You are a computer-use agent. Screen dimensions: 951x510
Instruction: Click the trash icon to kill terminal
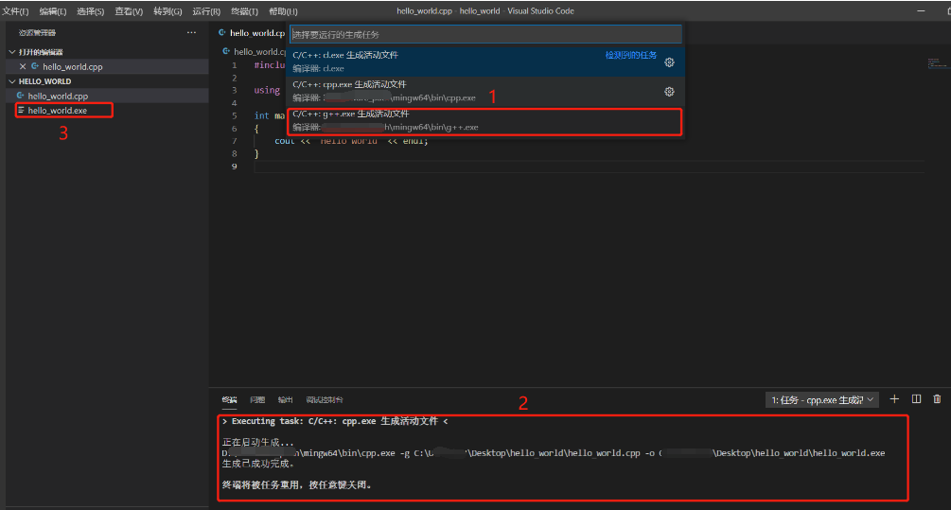point(937,399)
